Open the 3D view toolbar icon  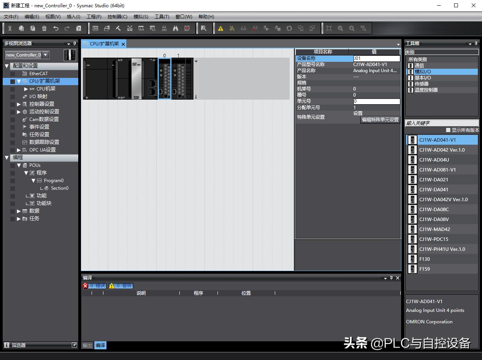pos(95,28)
